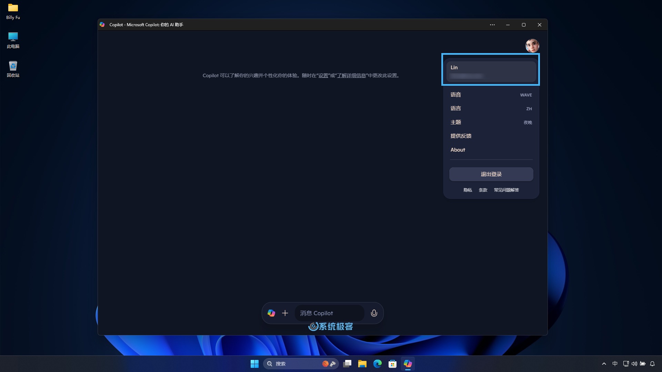
Task: Maximize the Copilot window
Action: click(524, 25)
